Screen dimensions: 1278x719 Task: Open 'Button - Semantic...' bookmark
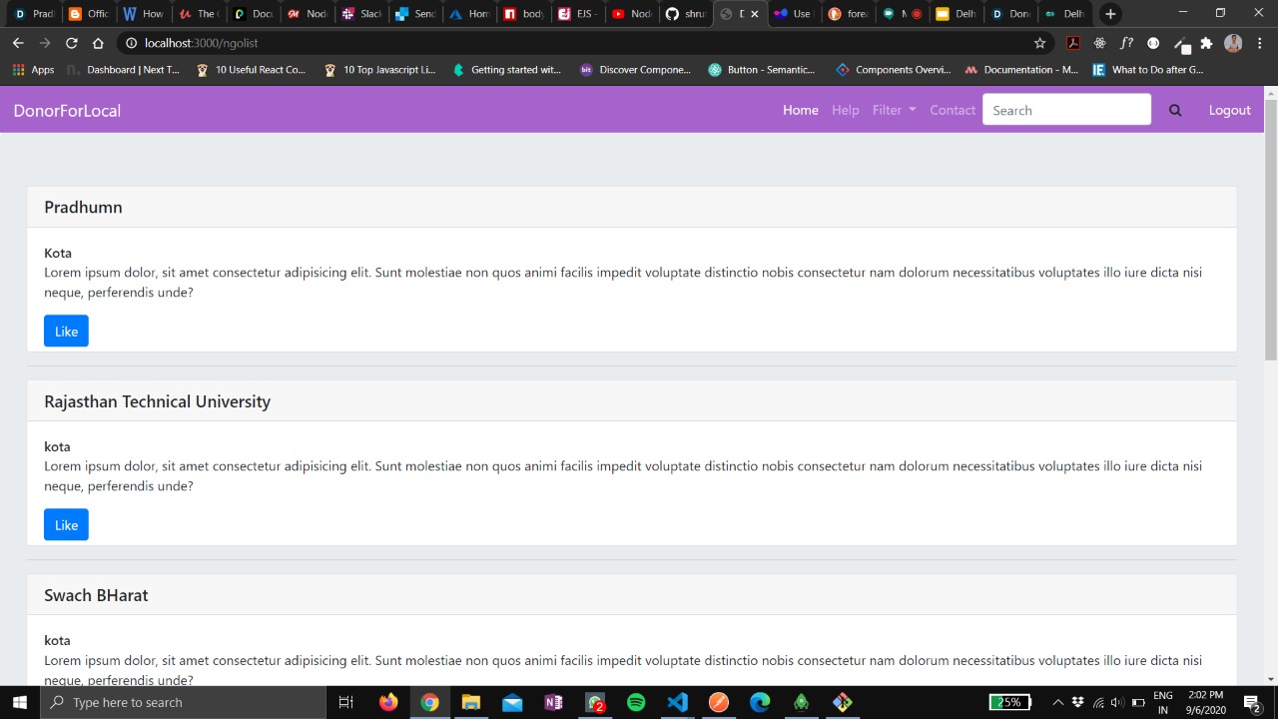(x=762, y=70)
